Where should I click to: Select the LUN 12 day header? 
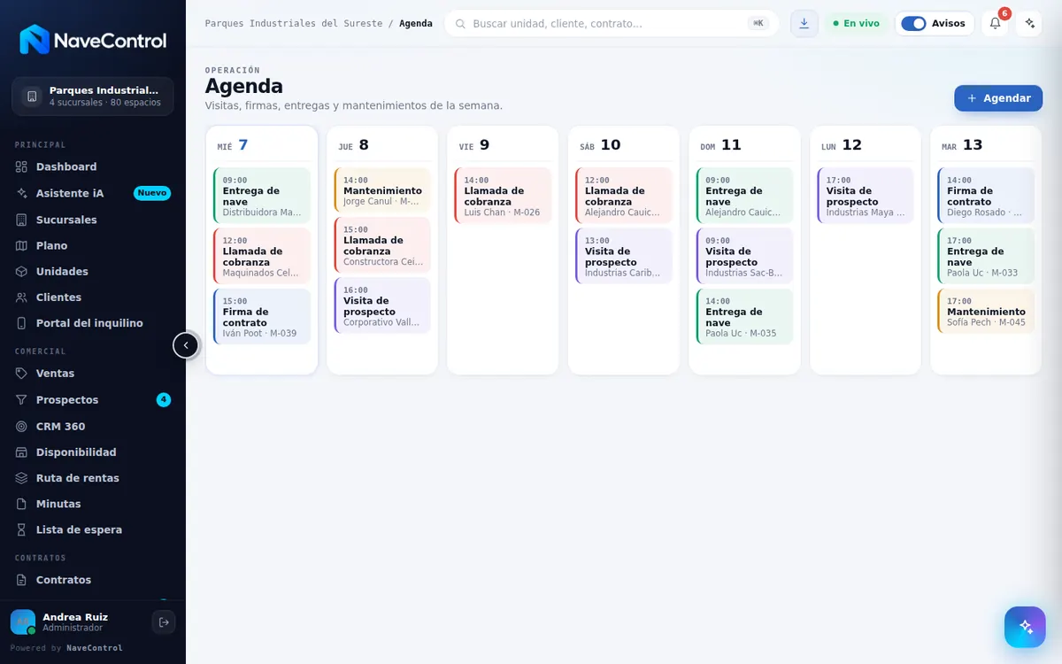(x=866, y=145)
